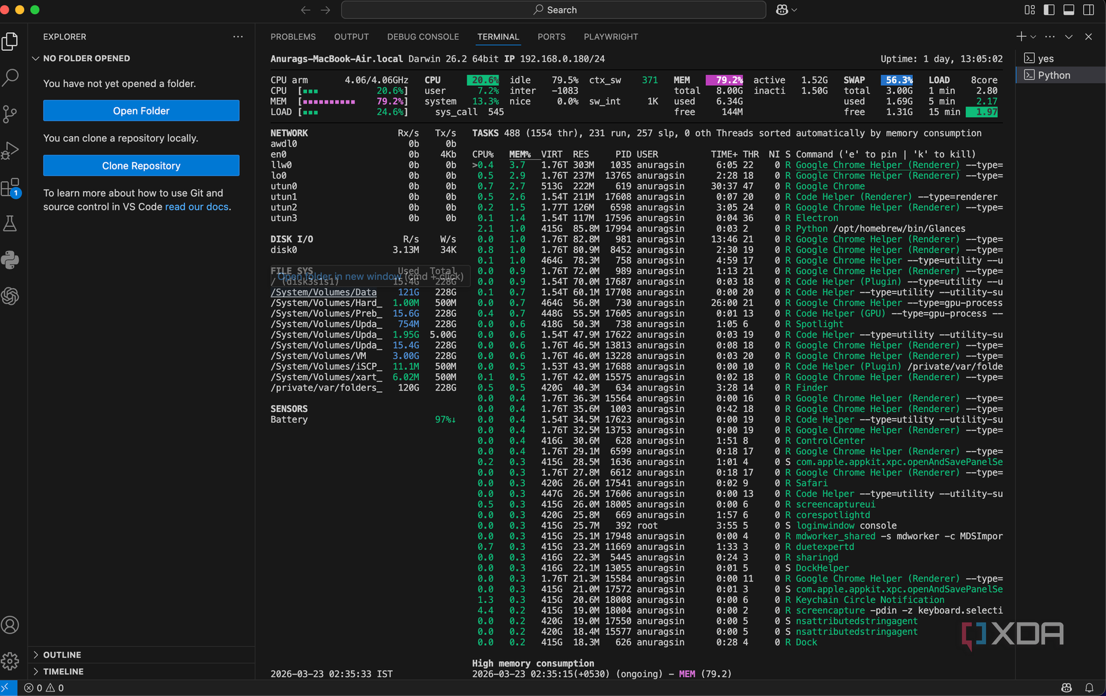Customize layout icon in title bar

point(1030,10)
